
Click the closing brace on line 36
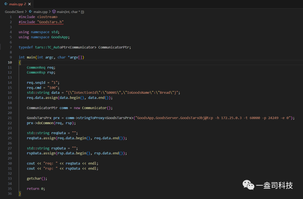pos(20,194)
